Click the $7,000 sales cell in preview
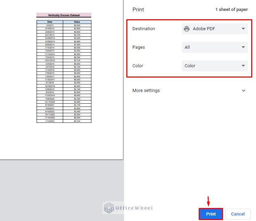This screenshot has width=256, height=221. pos(77,45)
